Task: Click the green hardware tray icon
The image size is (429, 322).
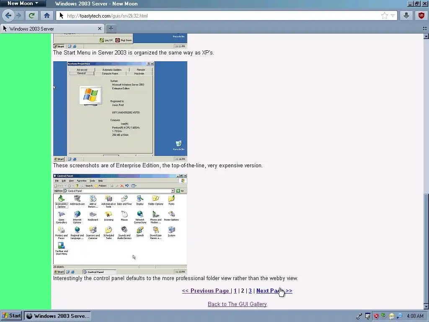Action: tap(384, 316)
